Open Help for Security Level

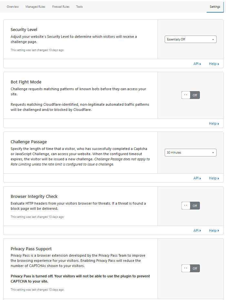click(x=214, y=64)
